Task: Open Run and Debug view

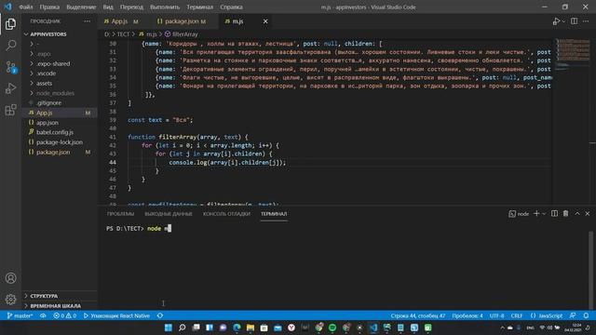Action: (x=10, y=88)
